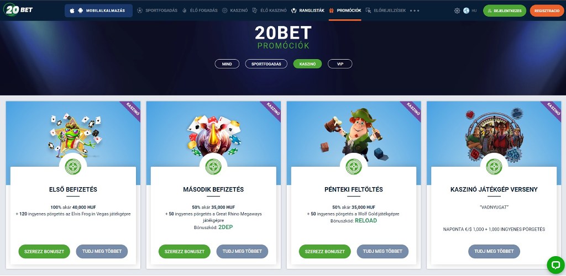
Task: Click the globe language icon
Action: tap(466, 11)
